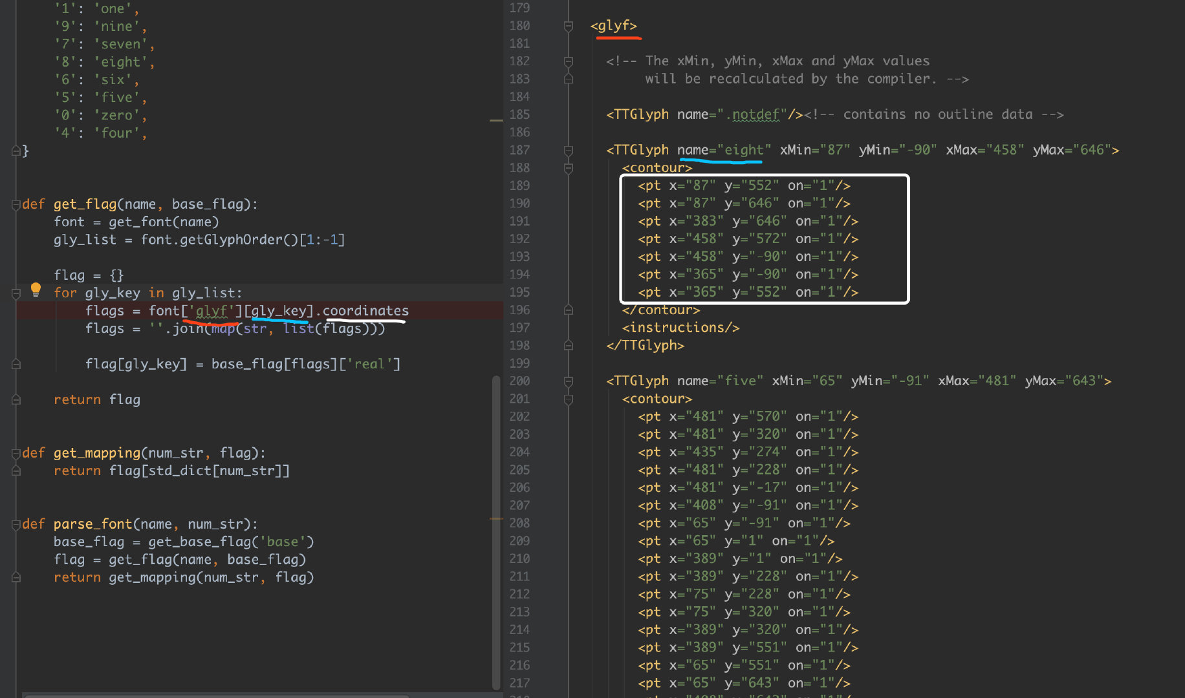Click the xMax="481" attribute
The image size is (1185, 698).
click(x=977, y=381)
